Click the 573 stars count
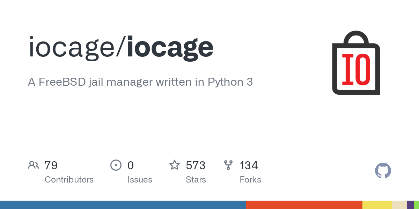The height and width of the screenshot is (209, 419). click(196, 165)
